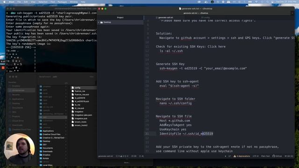Open the Help menu
Screen dimensions: 299x168
(x=83, y=2)
